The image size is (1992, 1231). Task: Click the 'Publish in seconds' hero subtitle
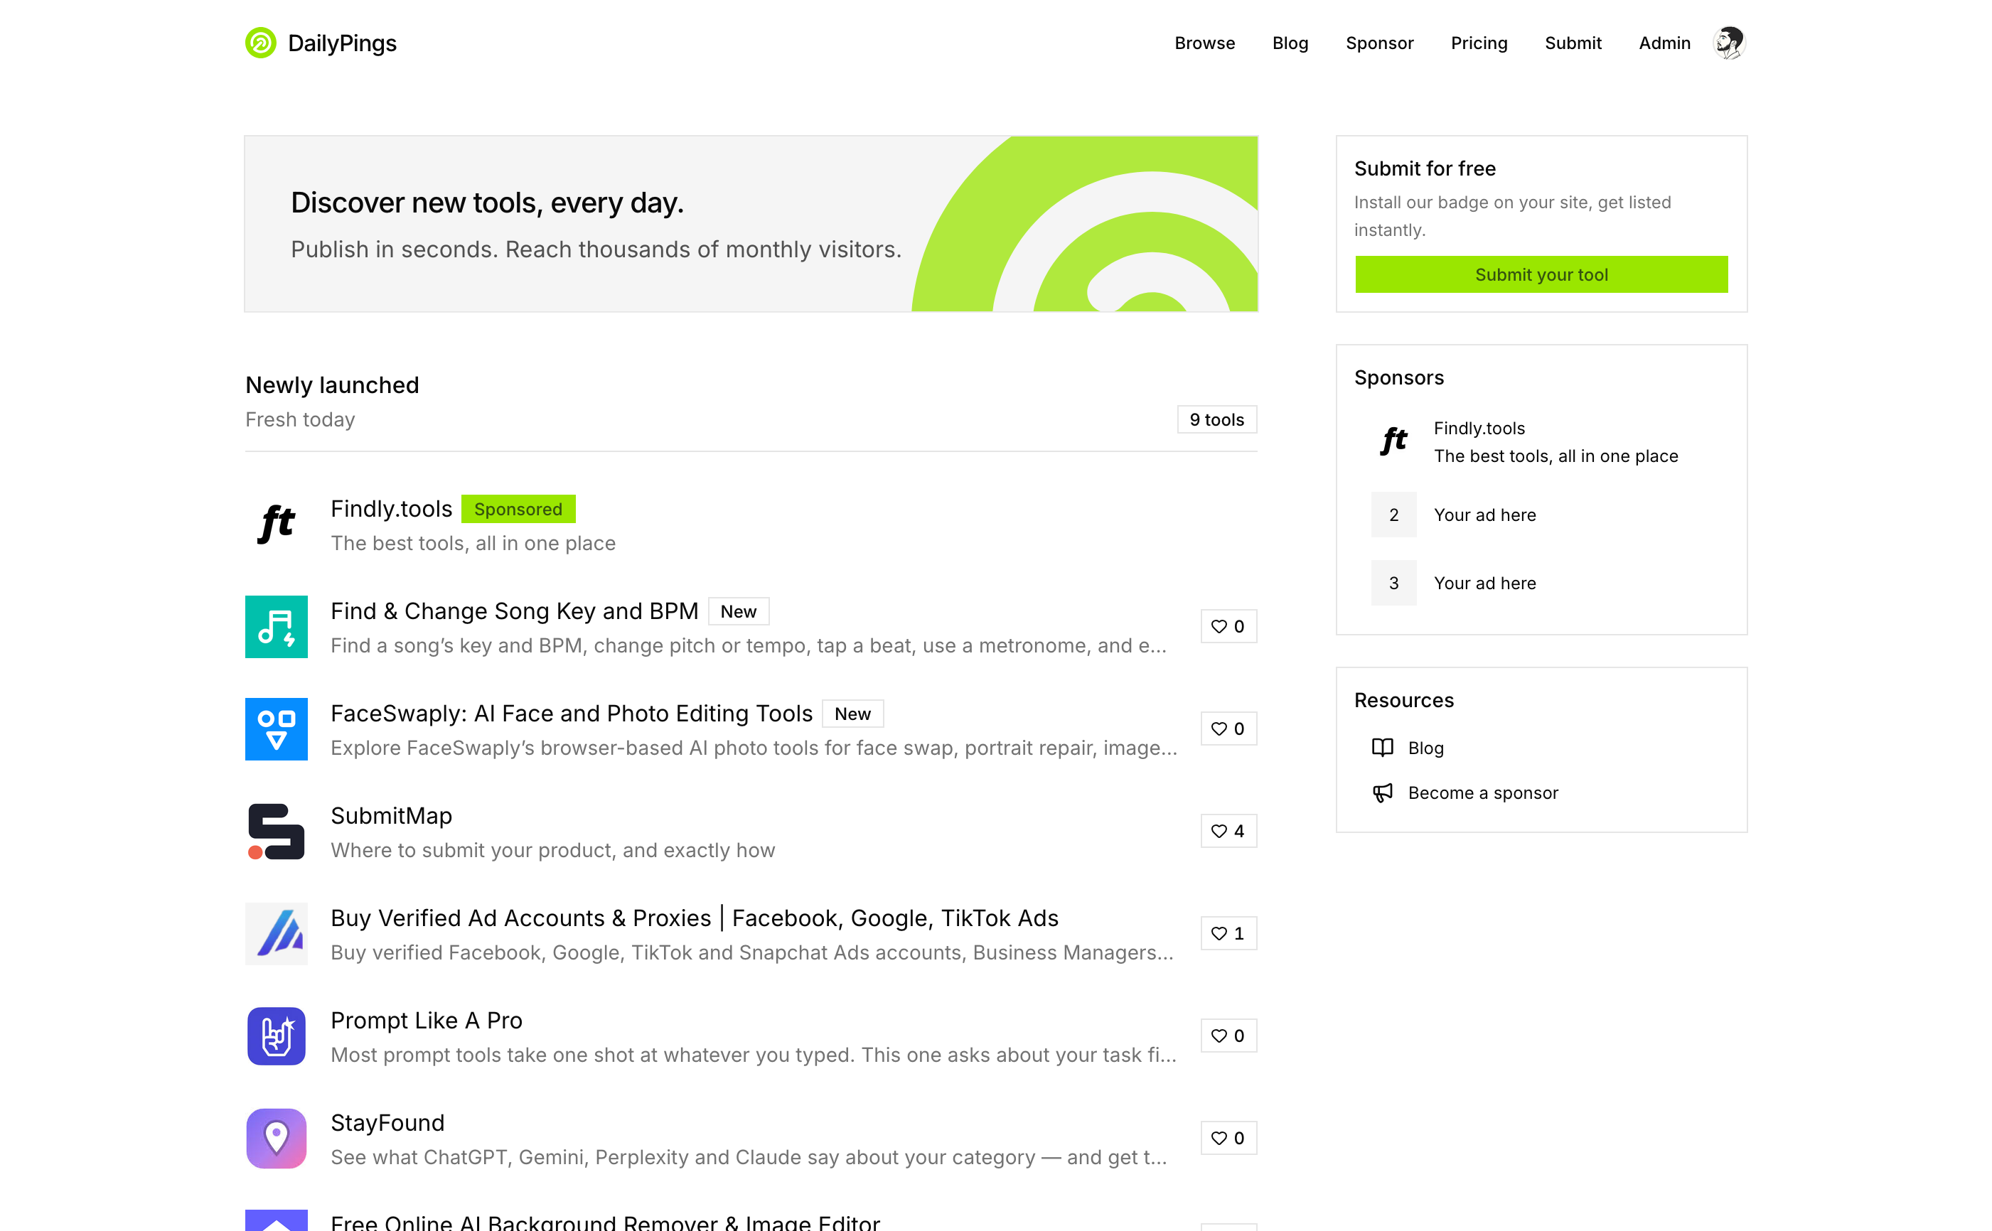click(596, 250)
